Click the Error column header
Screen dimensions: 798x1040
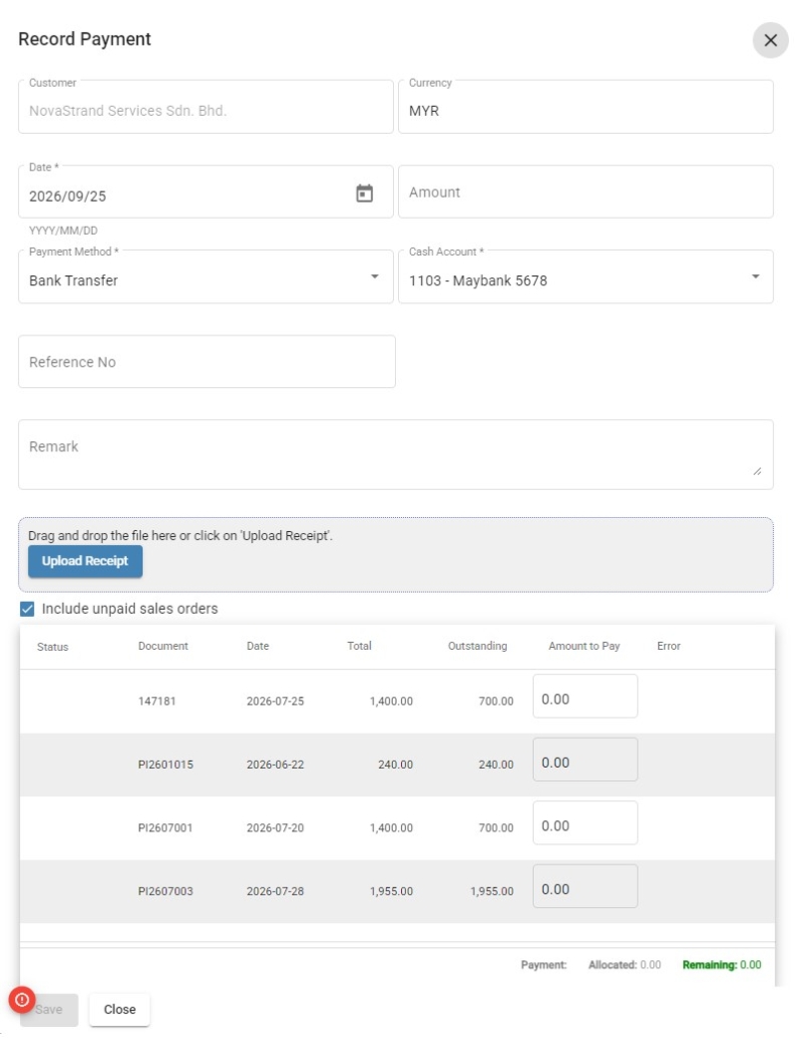pos(668,646)
